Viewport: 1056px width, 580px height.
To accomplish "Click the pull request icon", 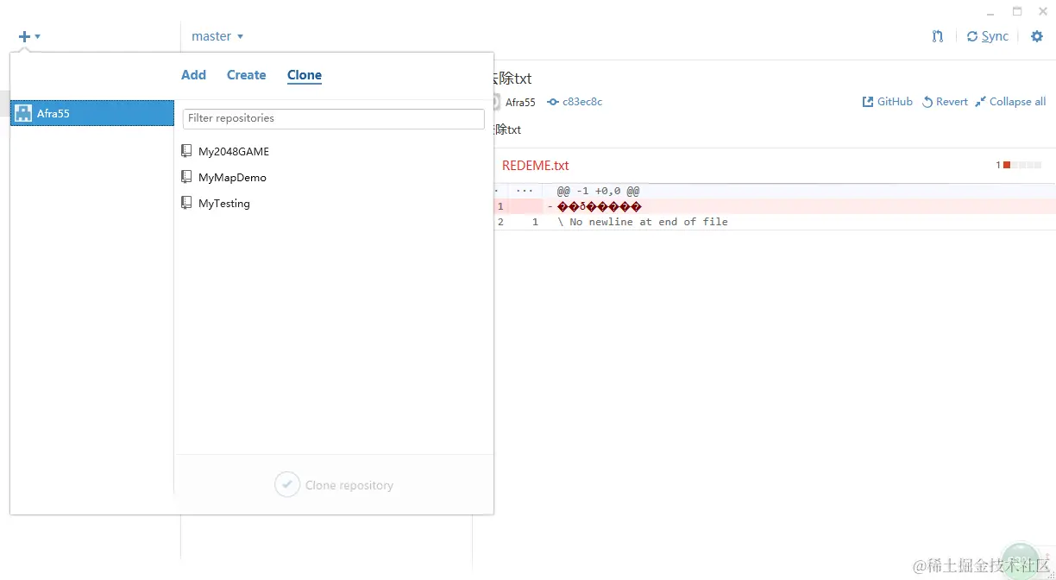I will [938, 36].
